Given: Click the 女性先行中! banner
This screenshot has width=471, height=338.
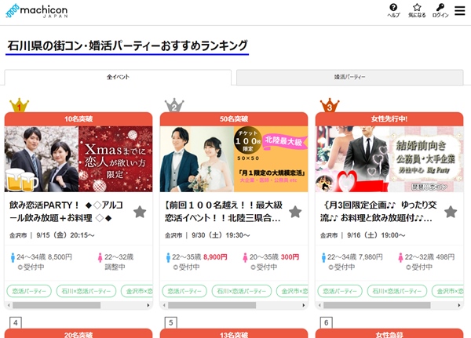Looking at the screenshot, I should [389, 119].
